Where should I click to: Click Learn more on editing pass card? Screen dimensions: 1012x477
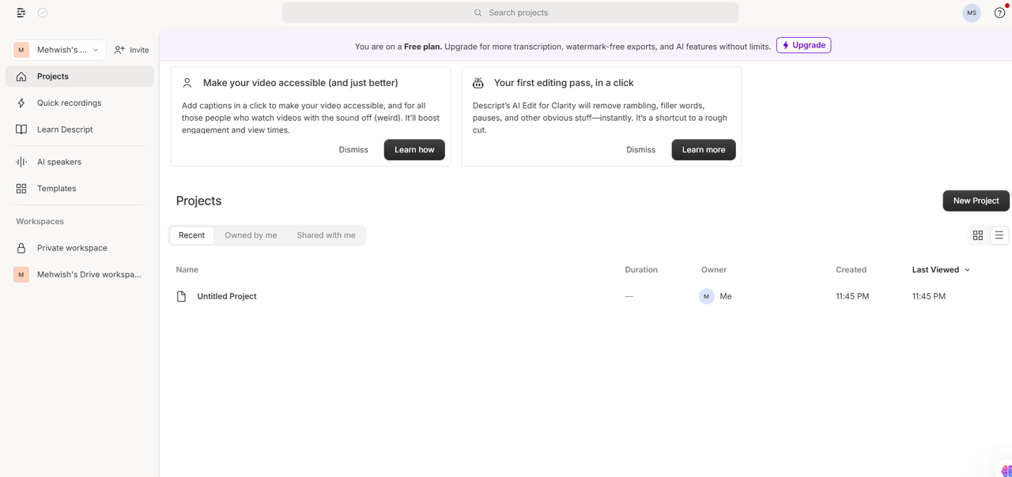point(704,150)
